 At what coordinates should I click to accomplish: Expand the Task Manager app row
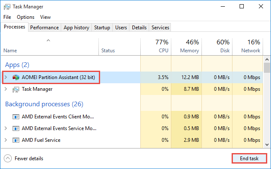point(6,89)
